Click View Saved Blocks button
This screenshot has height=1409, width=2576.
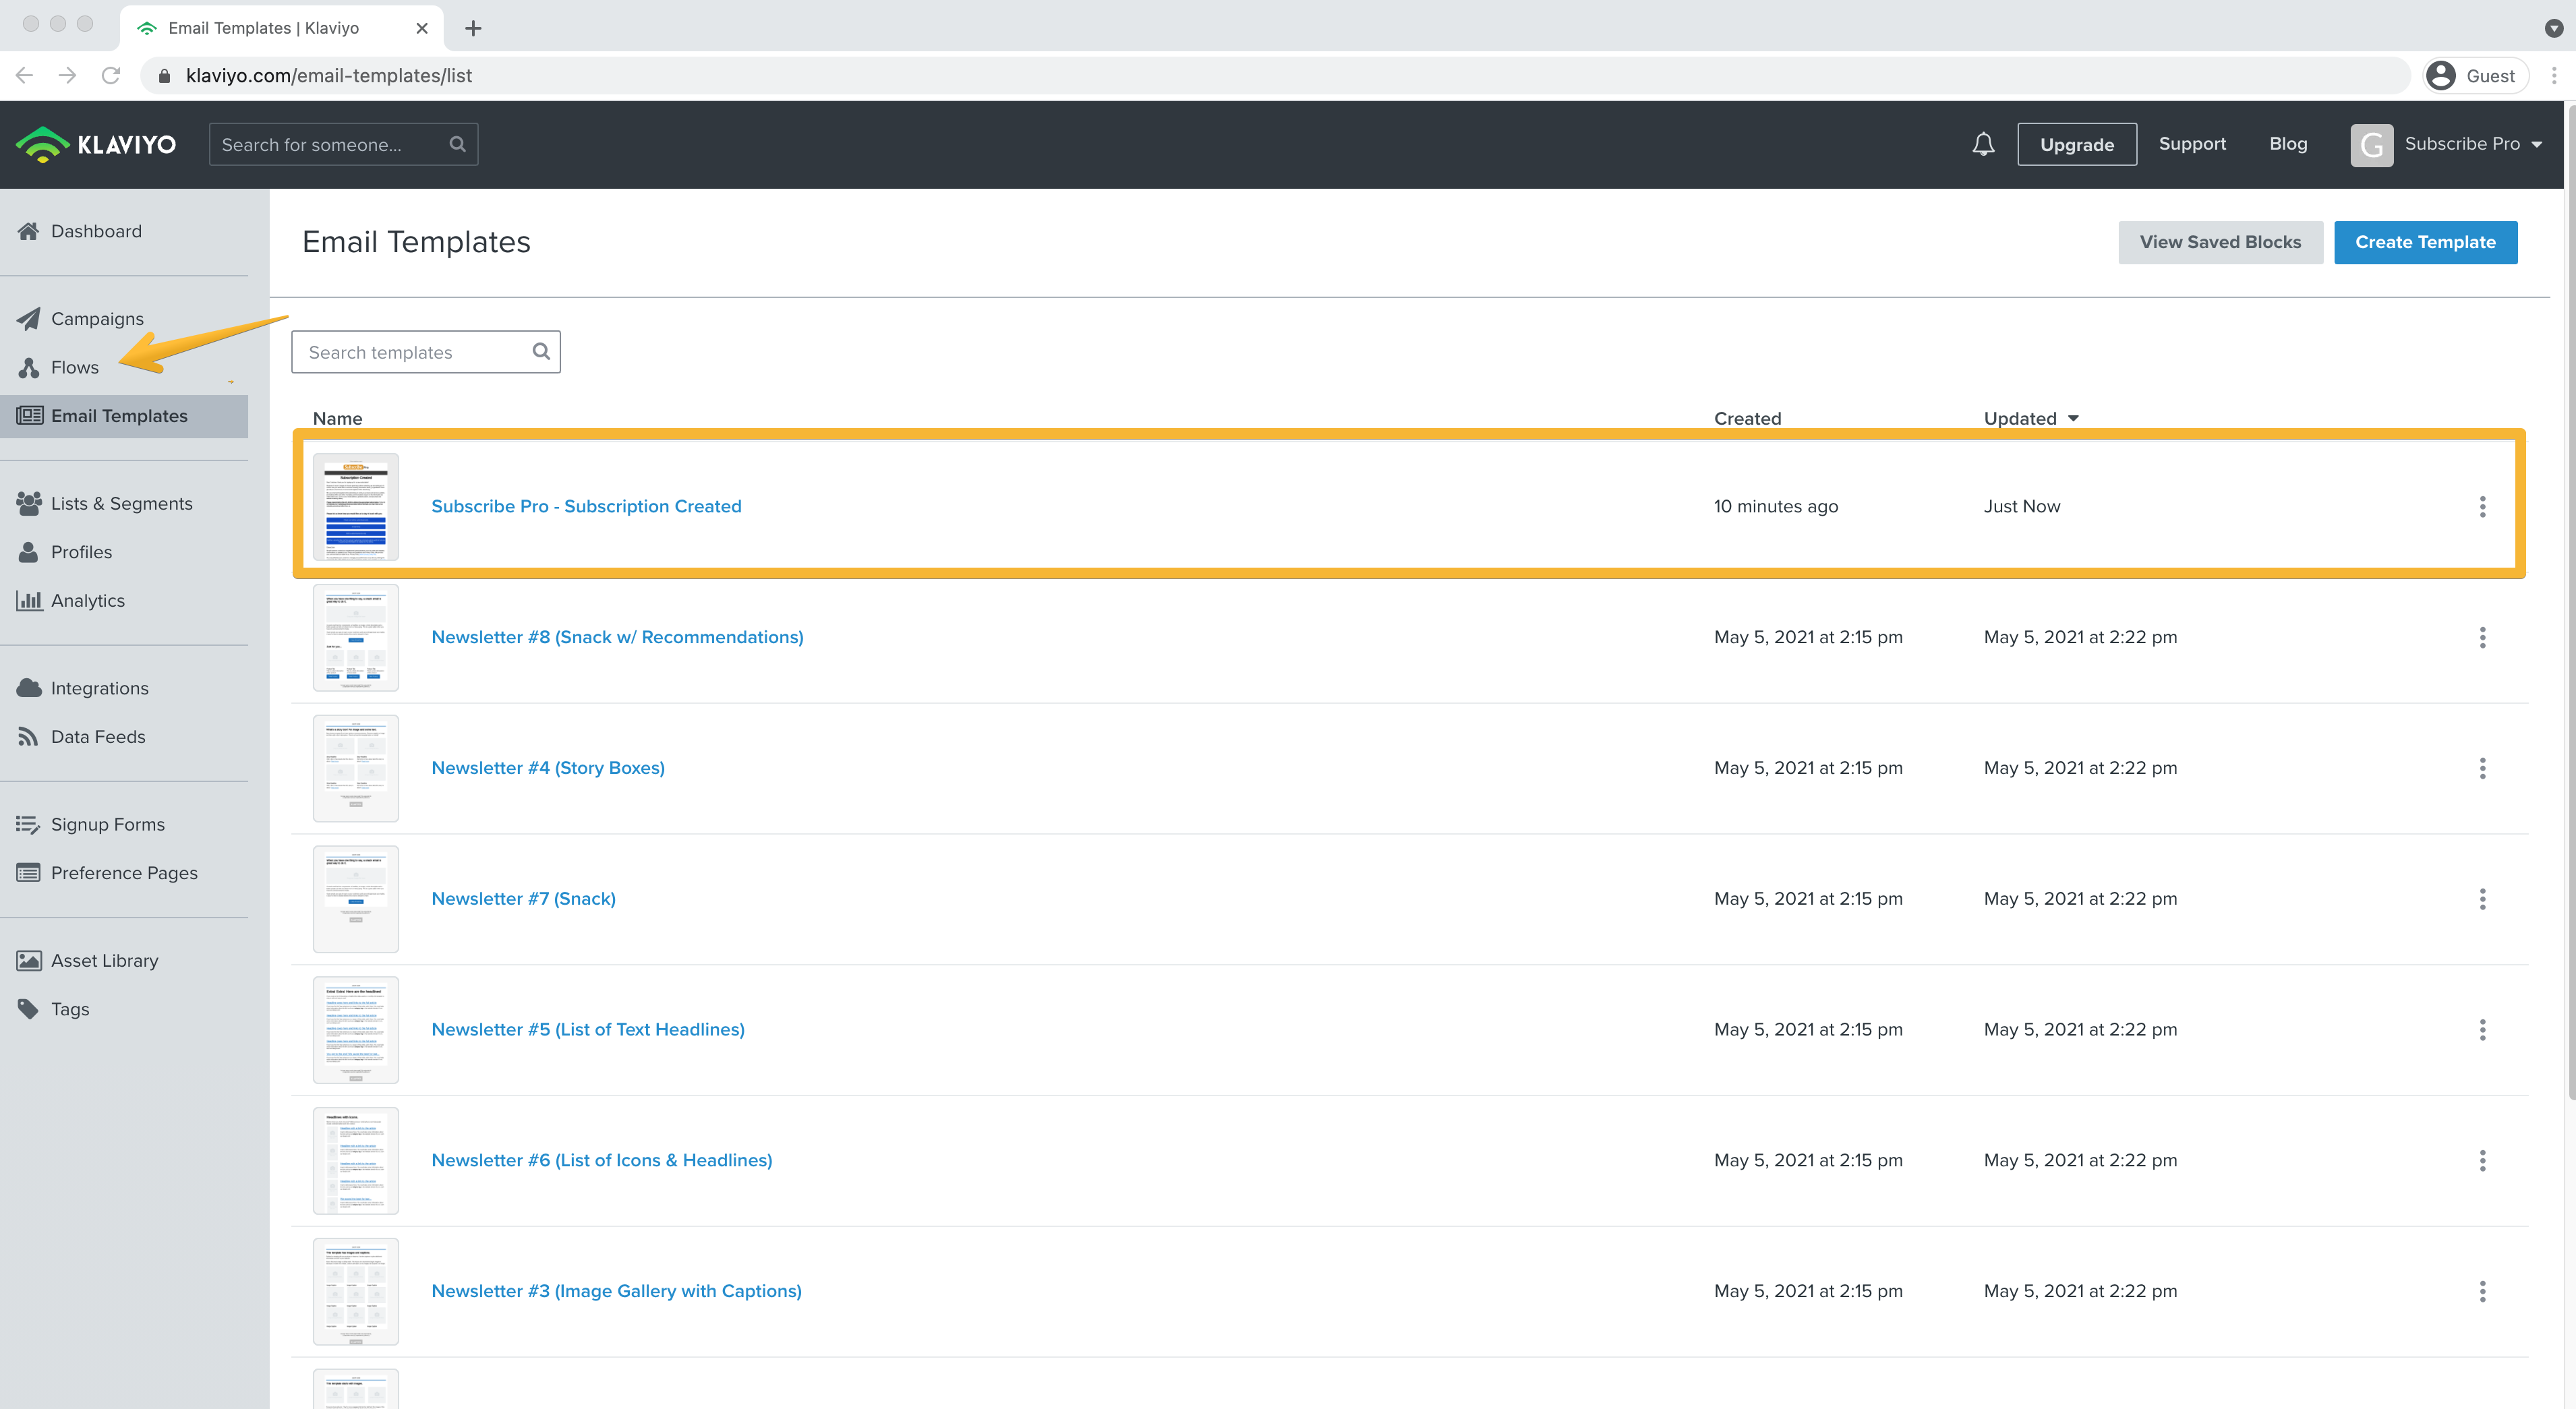(2220, 242)
